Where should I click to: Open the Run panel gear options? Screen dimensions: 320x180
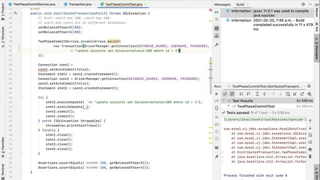click(309, 86)
